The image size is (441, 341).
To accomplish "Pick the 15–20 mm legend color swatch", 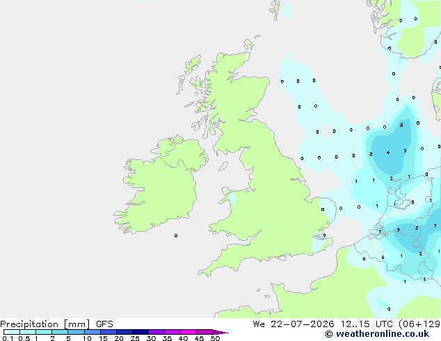I will pos(109,332).
